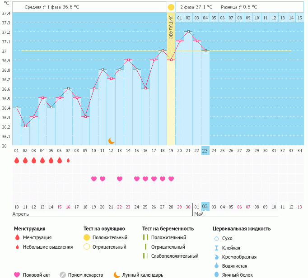The width and height of the screenshot is (308, 278).
Task: Select highlighted cycle day 23 on the axis
Action: point(205,151)
